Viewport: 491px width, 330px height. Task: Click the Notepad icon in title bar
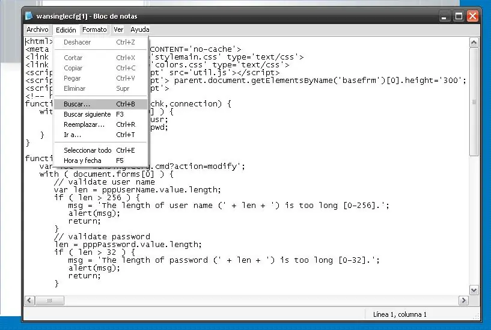pos(29,16)
